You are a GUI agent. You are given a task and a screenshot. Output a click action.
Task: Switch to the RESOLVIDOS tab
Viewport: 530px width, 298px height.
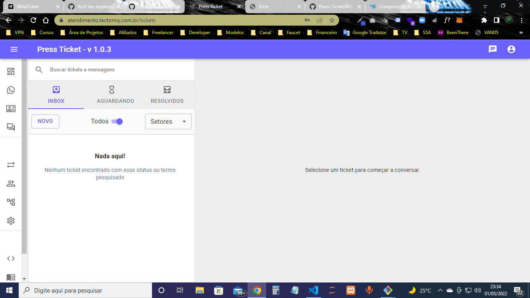167,95
